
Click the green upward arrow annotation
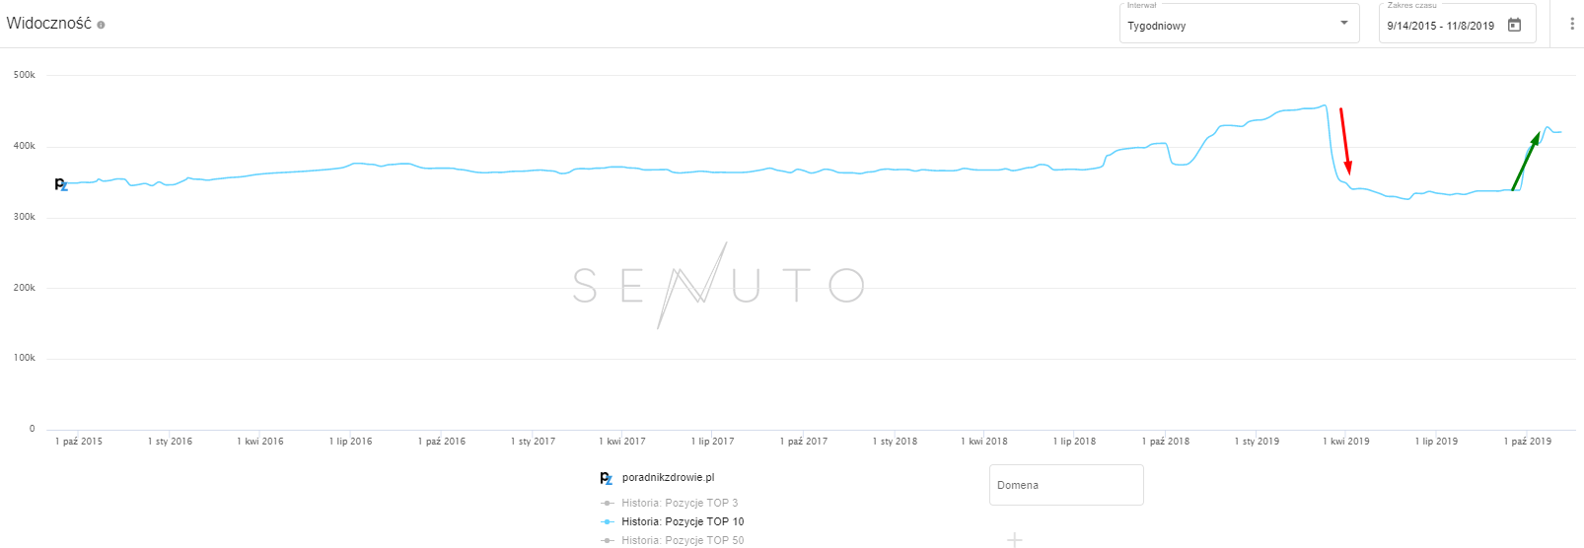[1526, 160]
